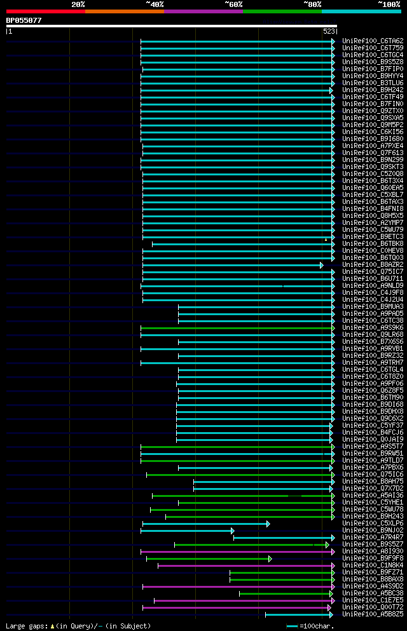Select the UniRef100_Q75IC7 label
Image resolution: width=407 pixels, height=631 pixels.
[373, 272]
